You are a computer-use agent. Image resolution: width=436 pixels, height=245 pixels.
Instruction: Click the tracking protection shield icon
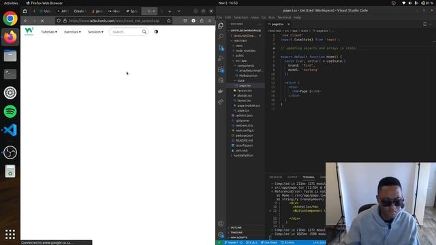click(x=59, y=20)
